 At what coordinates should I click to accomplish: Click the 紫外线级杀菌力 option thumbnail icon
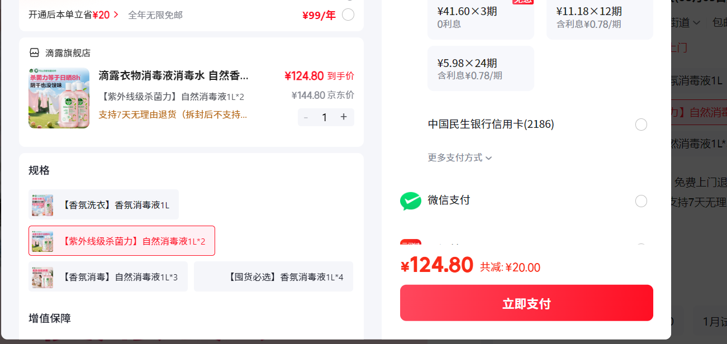click(42, 241)
